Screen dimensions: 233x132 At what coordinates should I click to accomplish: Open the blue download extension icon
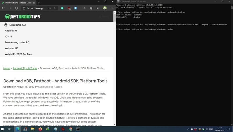tap(75, 8)
